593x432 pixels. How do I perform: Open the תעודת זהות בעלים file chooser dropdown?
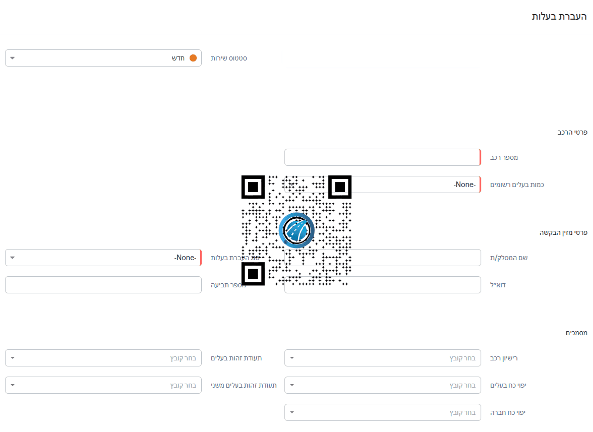[x=103, y=358]
